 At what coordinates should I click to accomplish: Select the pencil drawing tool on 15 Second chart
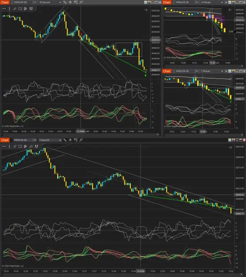[65, 2]
